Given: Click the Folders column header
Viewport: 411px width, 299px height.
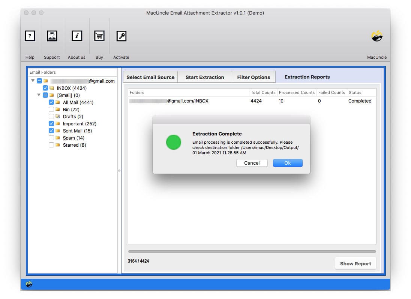Looking at the screenshot, I should (189, 92).
